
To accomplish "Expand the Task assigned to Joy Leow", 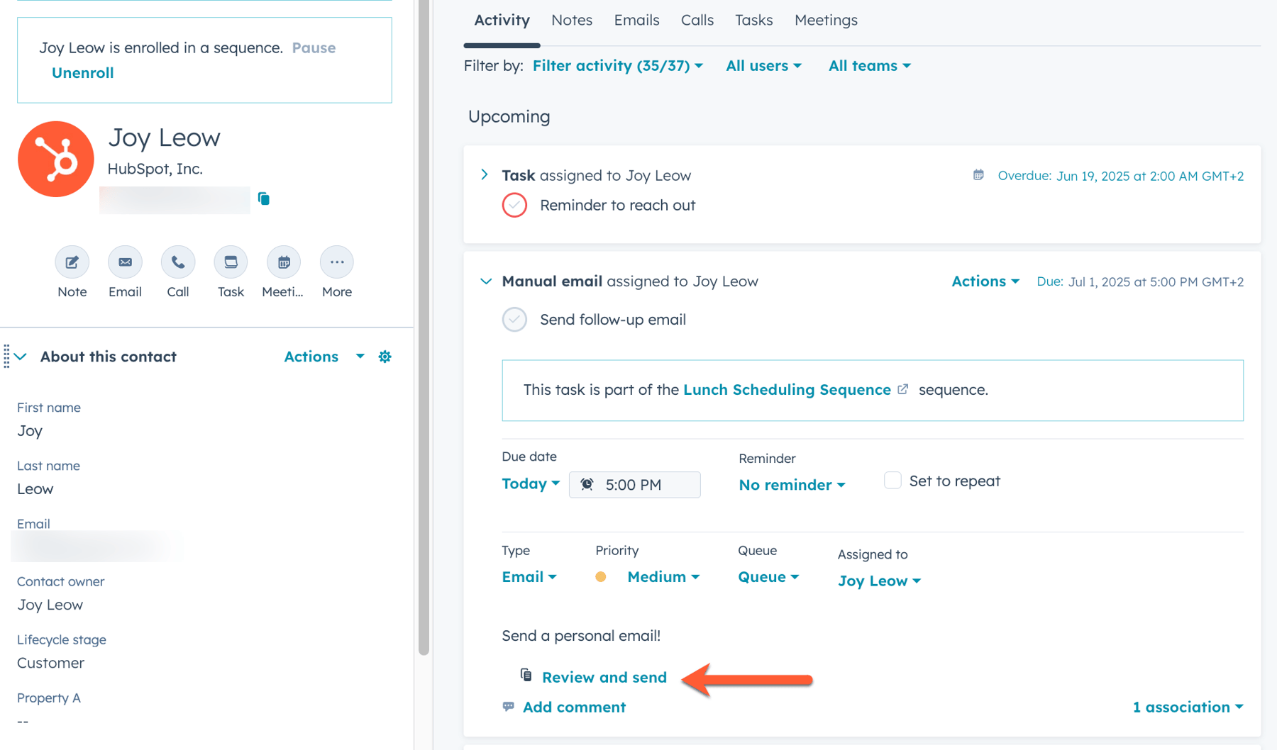I will pos(485,174).
